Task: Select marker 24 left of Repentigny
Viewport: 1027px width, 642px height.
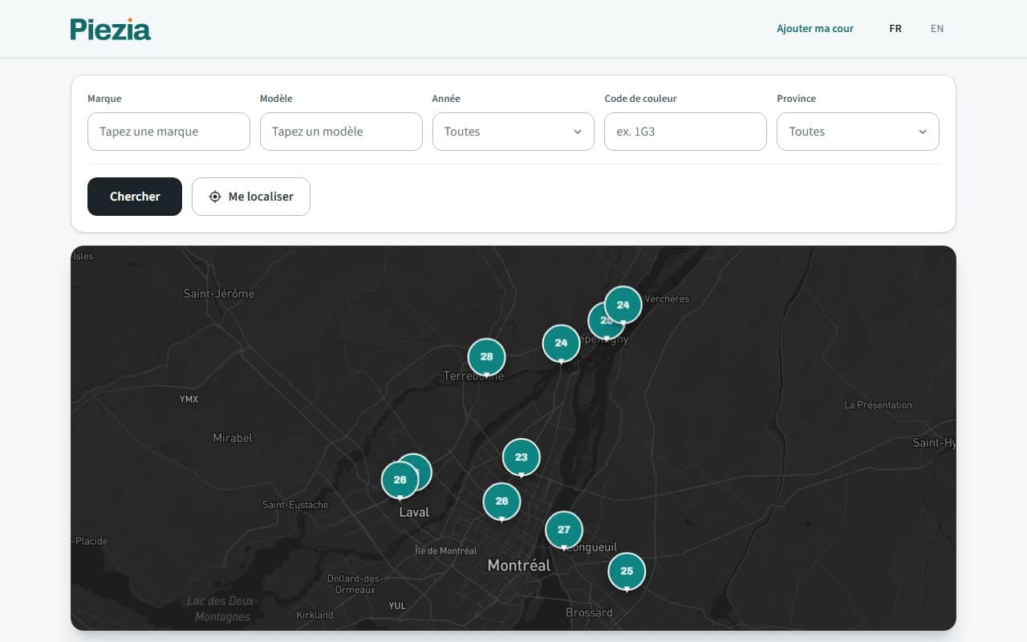Action: [x=561, y=343]
